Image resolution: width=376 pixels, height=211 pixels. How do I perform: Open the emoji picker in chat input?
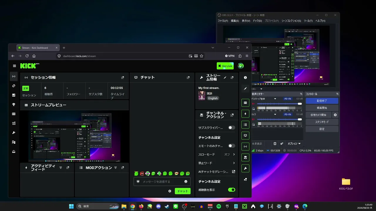186,182
